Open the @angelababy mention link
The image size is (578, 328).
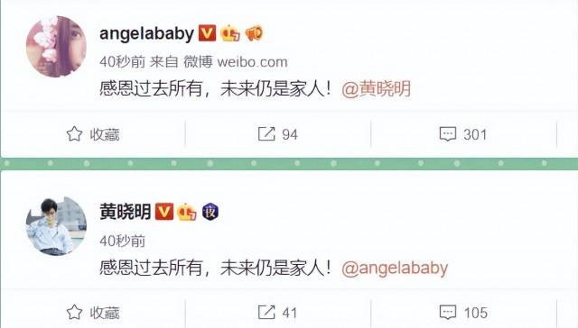395,268
